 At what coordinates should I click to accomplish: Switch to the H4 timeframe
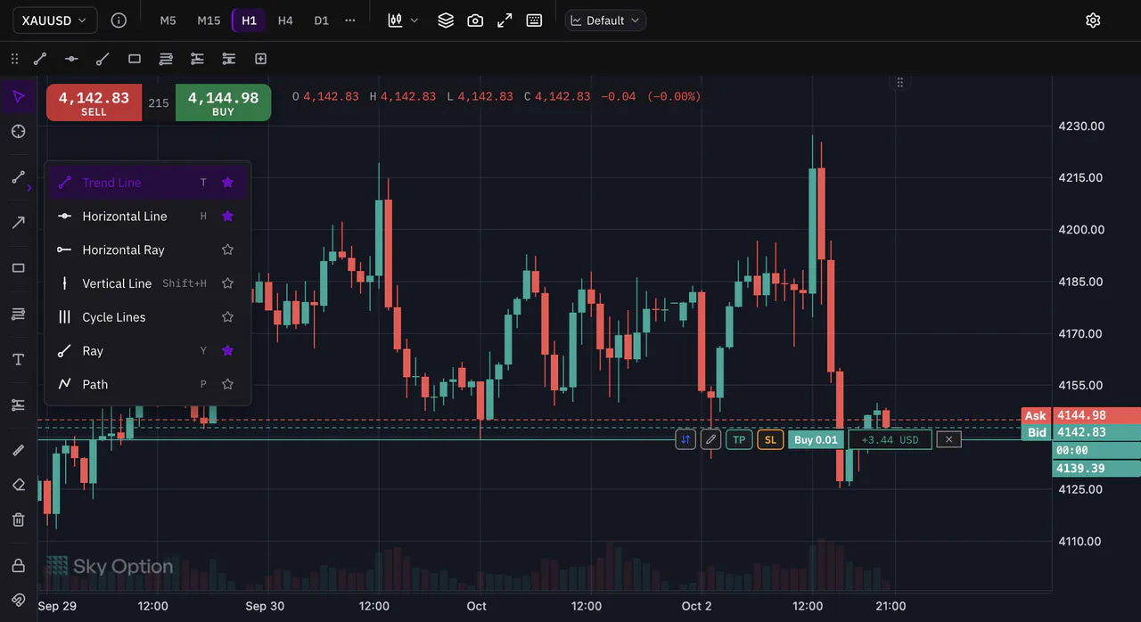(x=285, y=20)
